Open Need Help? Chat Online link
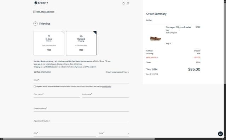This screenshot has width=226, height=140. pos(45,12)
